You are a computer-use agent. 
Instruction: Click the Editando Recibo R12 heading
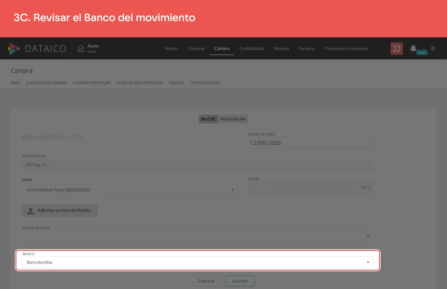(52, 137)
